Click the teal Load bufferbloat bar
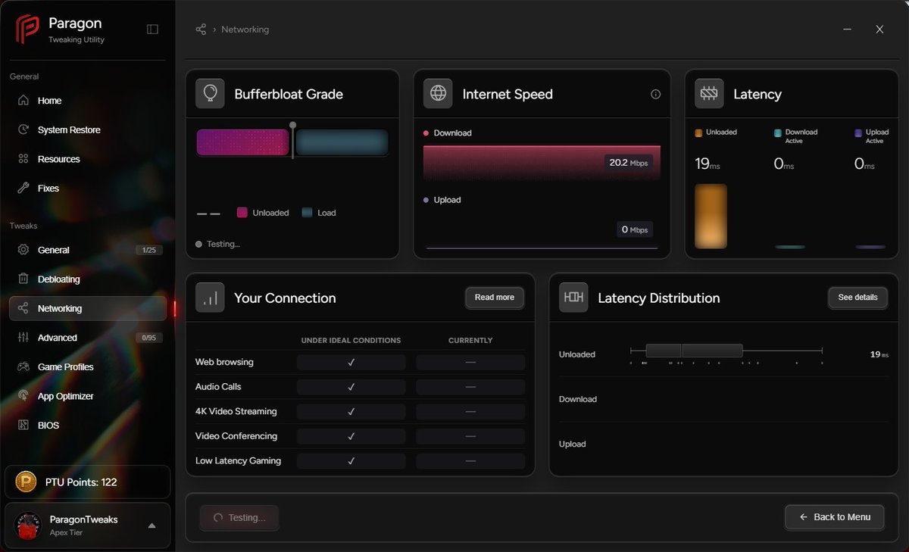The height and width of the screenshot is (552, 909). [x=342, y=142]
